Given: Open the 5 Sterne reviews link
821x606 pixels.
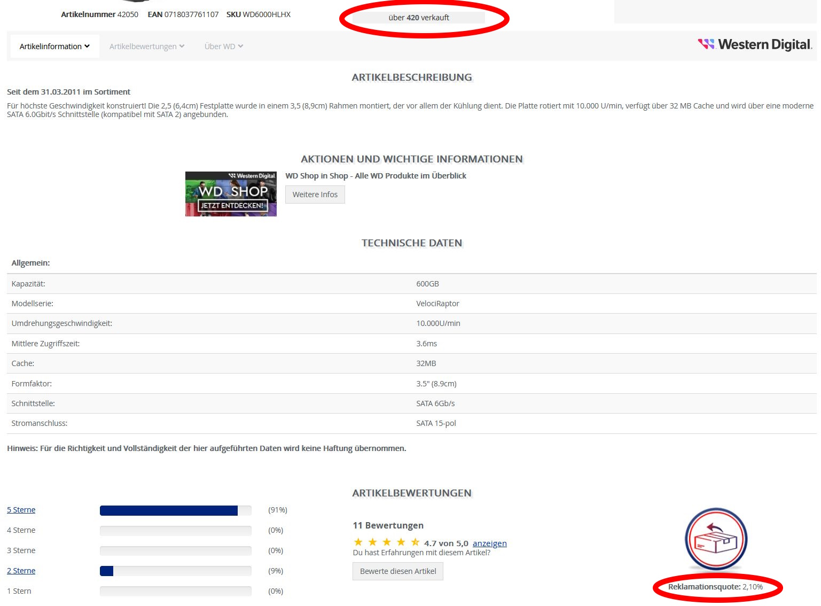Looking at the screenshot, I should 21,510.
